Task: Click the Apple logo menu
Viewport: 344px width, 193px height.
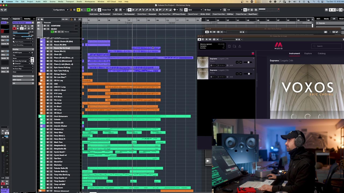Action: tap(2, 2)
